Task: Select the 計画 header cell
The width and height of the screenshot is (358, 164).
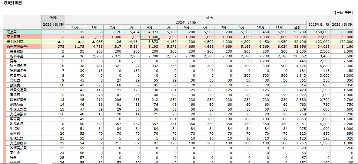Action: coord(209,18)
